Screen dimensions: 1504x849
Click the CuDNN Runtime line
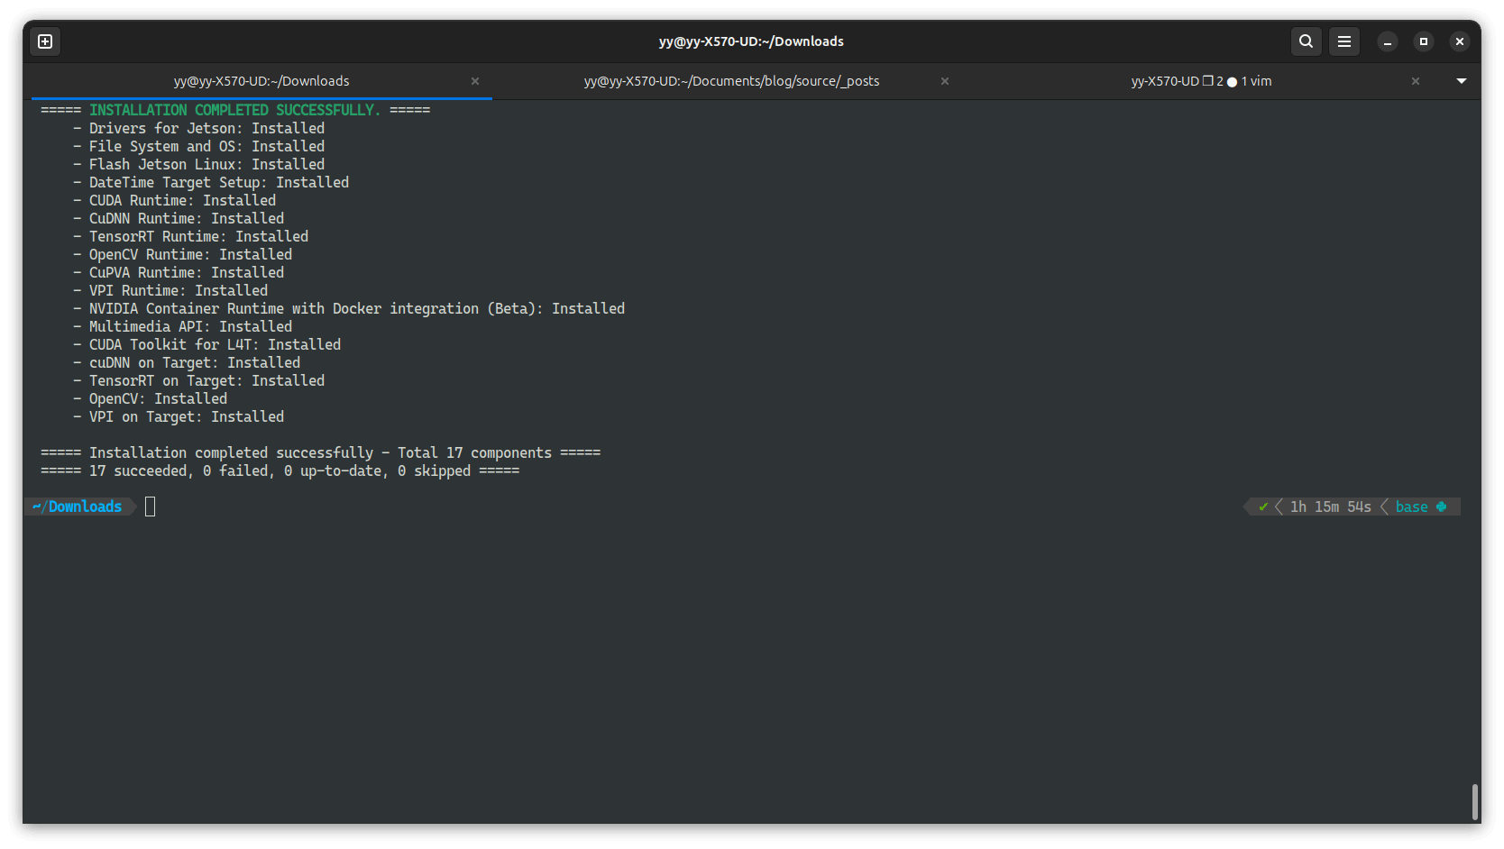[x=179, y=218]
